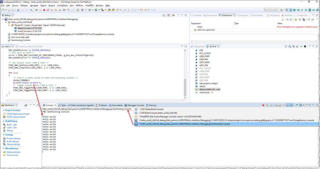320x169 pixels.
Task: Collapse Settings dashboard section
Action: (x=4, y=135)
